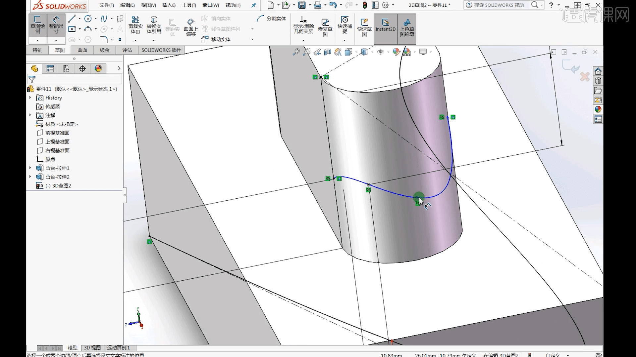Open the dropdown below 剪裁实体
The width and height of the screenshot is (636, 357).
click(135, 40)
